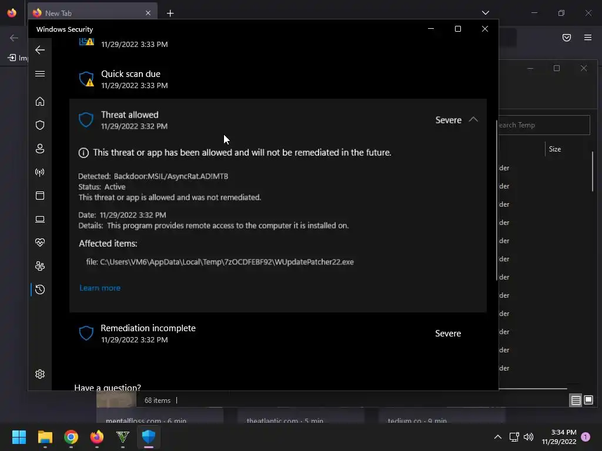Viewport: 602px width, 451px height.
Task: Expand the Quick scan due entry
Action: tap(278, 79)
